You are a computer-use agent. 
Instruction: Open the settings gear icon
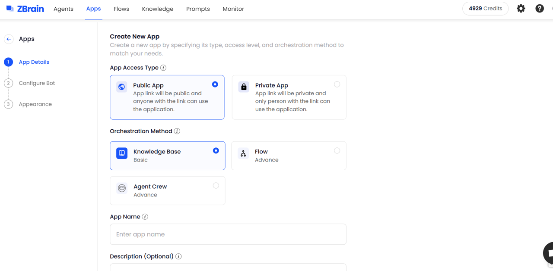click(521, 9)
